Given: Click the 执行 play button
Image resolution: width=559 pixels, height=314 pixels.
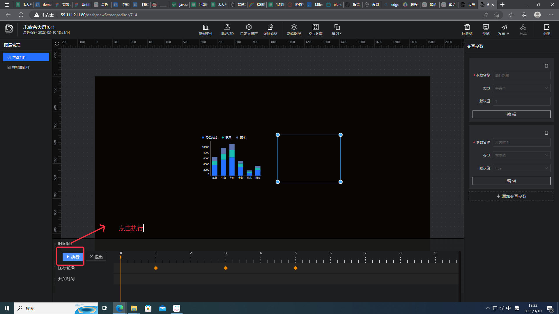Looking at the screenshot, I should [x=73, y=257].
